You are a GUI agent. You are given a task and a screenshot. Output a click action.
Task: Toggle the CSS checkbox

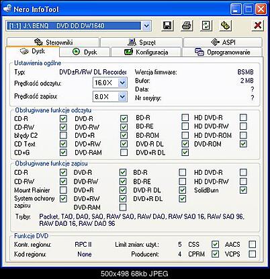click(x=215, y=244)
